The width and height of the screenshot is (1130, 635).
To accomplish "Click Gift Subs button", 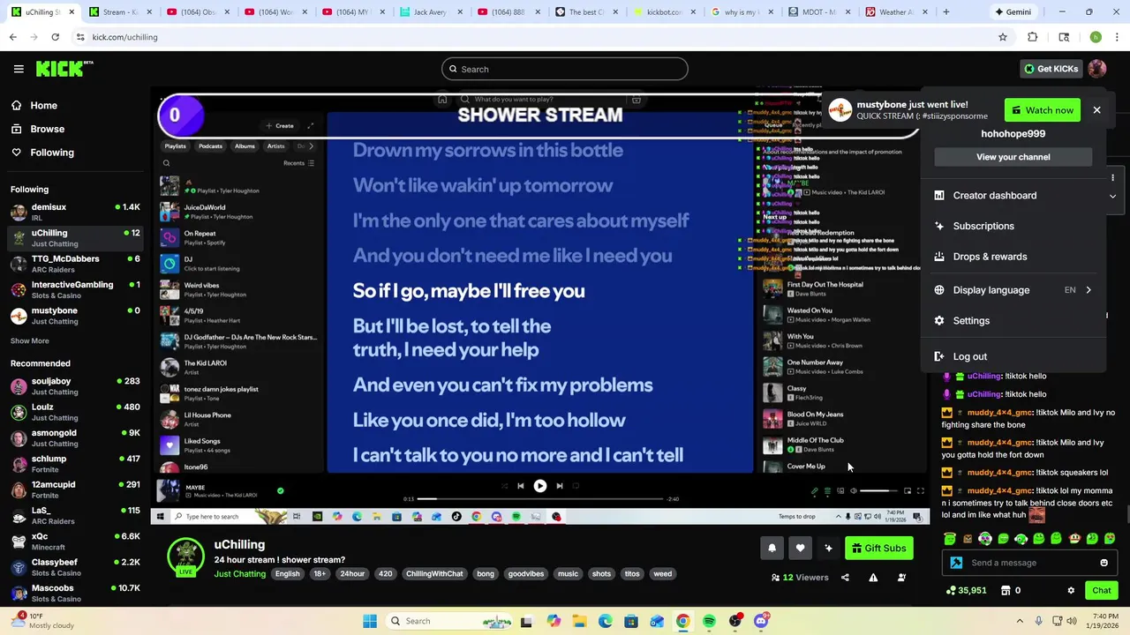I will (x=878, y=549).
